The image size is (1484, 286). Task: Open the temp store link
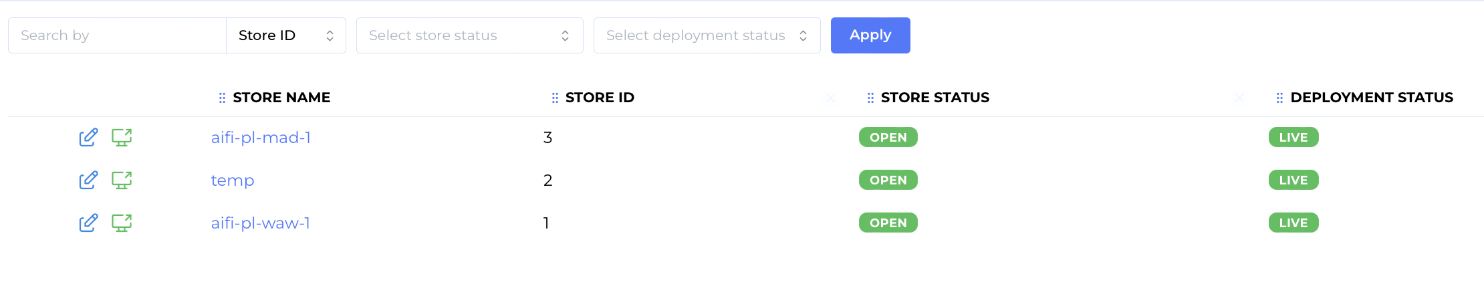click(x=233, y=180)
